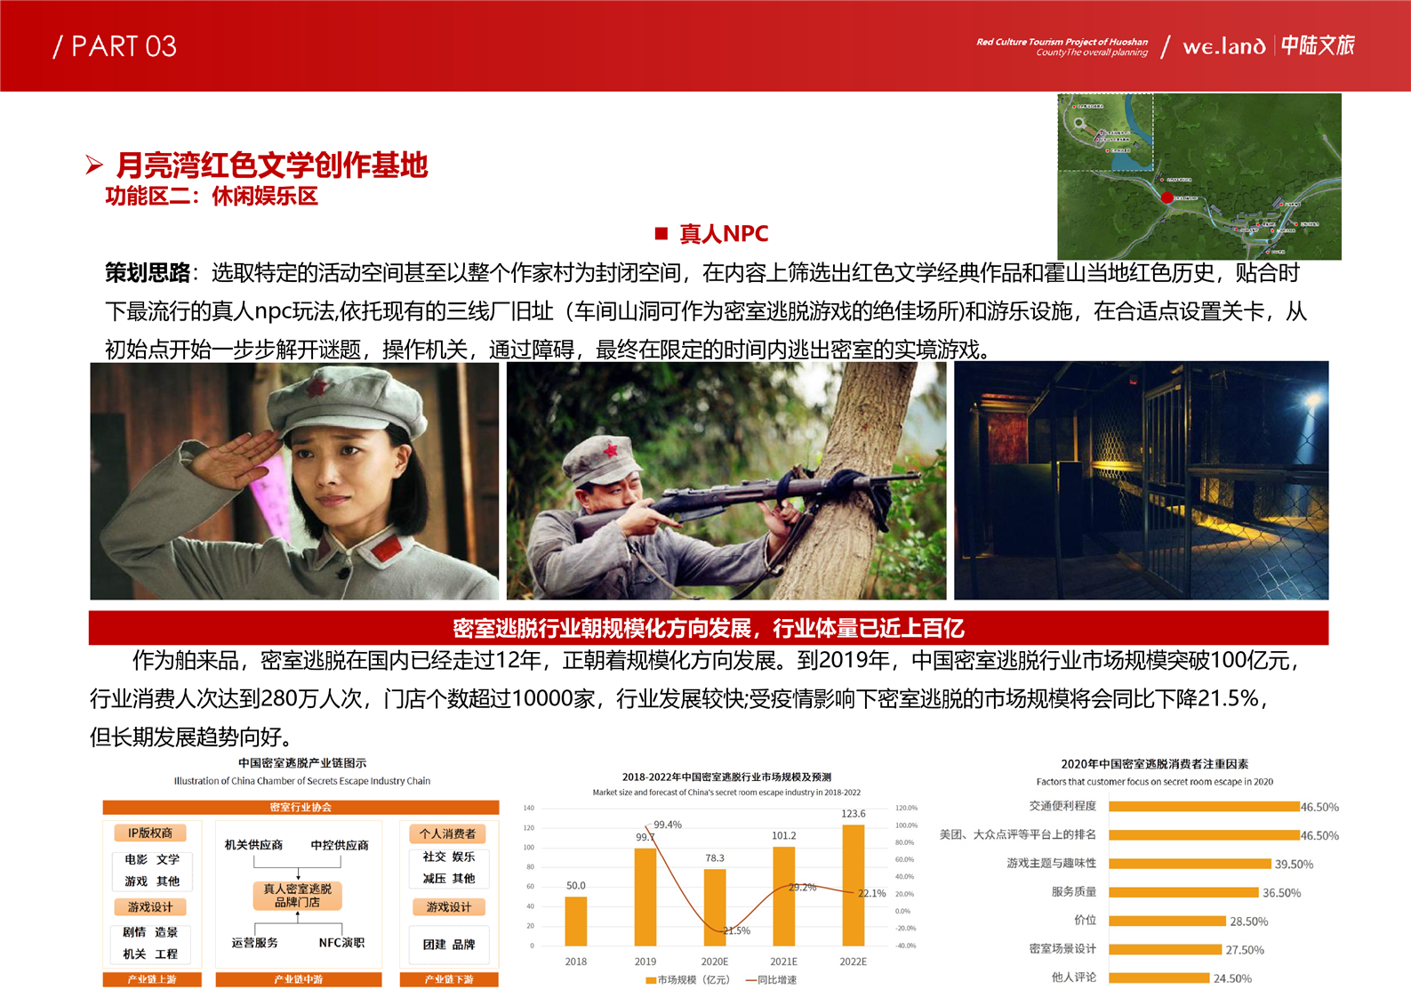
Task: Click the we.land logo in the header
Action: point(1223,46)
